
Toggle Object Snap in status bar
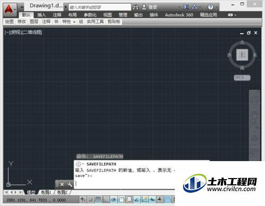click(x=121, y=200)
